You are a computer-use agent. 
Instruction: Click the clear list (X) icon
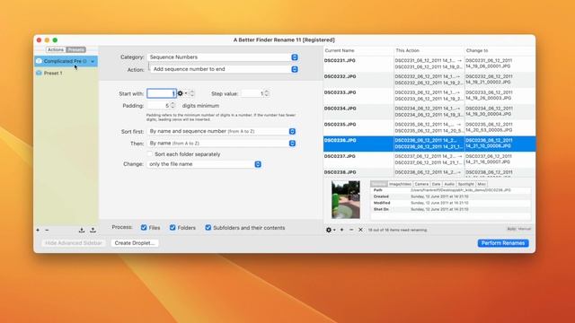(360, 230)
